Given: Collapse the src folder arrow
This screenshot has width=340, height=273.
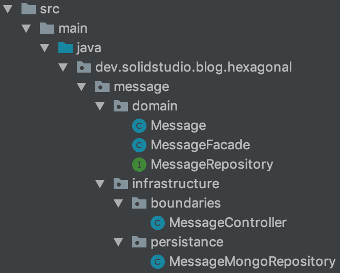Looking at the screenshot, I should tap(8, 9).
